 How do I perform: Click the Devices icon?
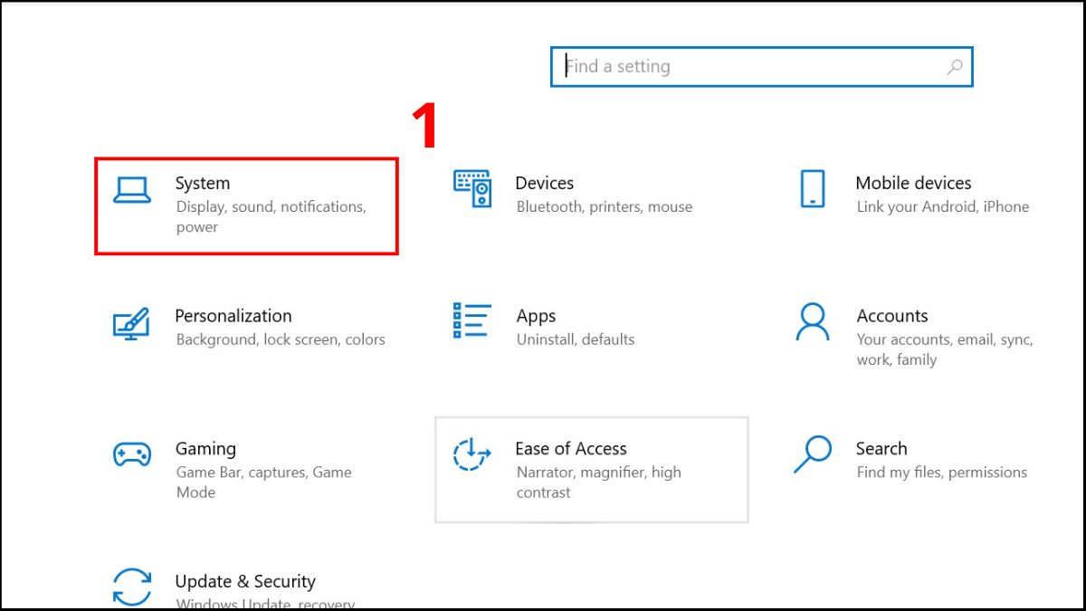[472, 187]
